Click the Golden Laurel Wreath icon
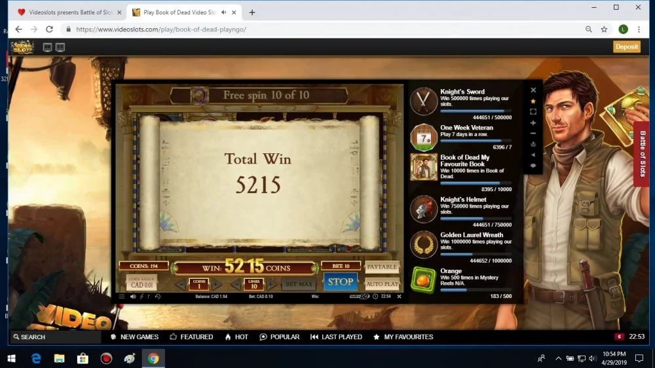The height and width of the screenshot is (368, 655). tap(424, 244)
